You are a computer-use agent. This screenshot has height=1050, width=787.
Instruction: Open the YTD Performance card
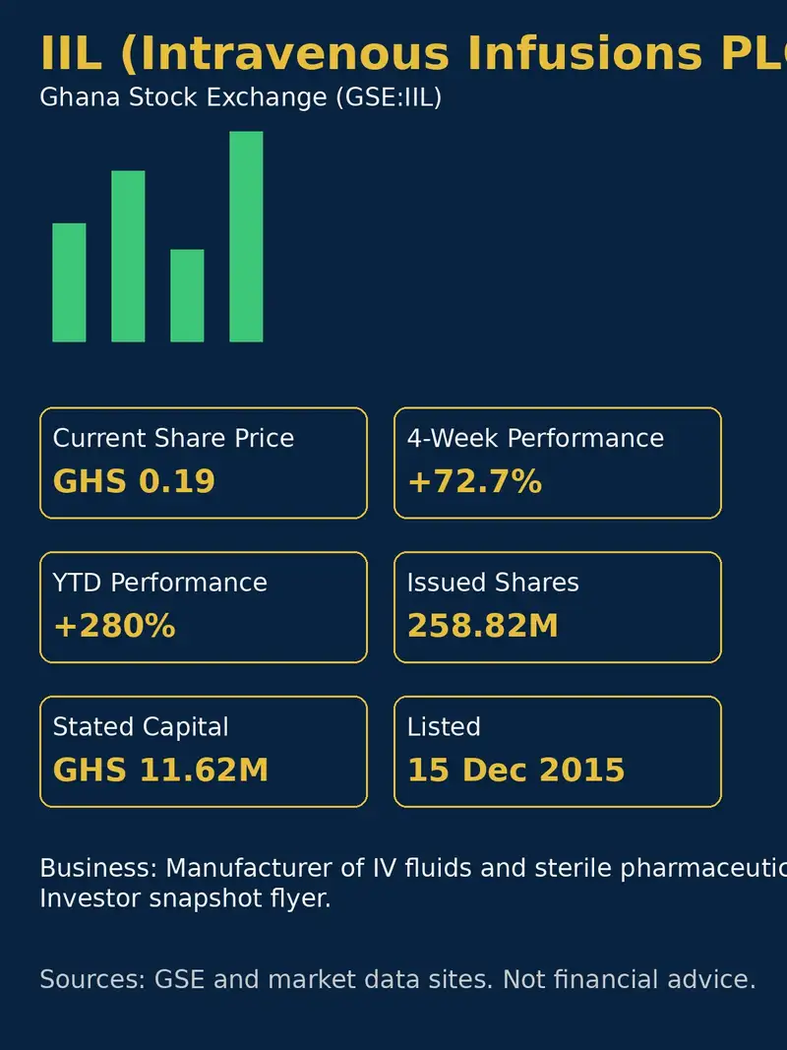pyautogui.click(x=204, y=607)
